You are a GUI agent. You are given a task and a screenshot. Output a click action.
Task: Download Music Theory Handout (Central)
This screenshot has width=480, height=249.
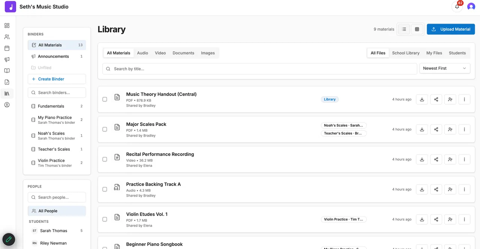[422, 99]
